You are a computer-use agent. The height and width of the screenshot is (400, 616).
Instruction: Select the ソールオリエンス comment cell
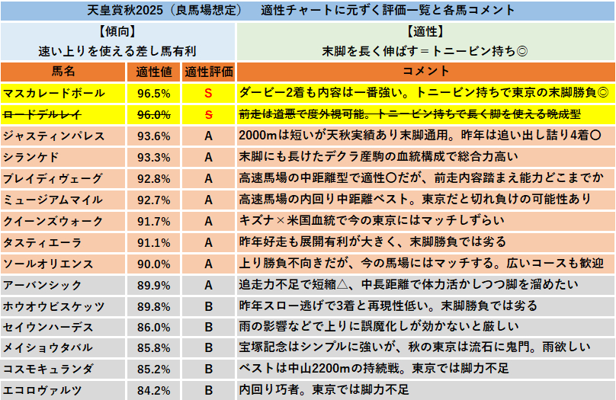coord(425,264)
